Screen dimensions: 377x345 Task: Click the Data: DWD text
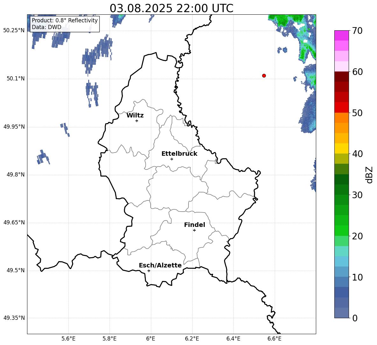click(46, 27)
